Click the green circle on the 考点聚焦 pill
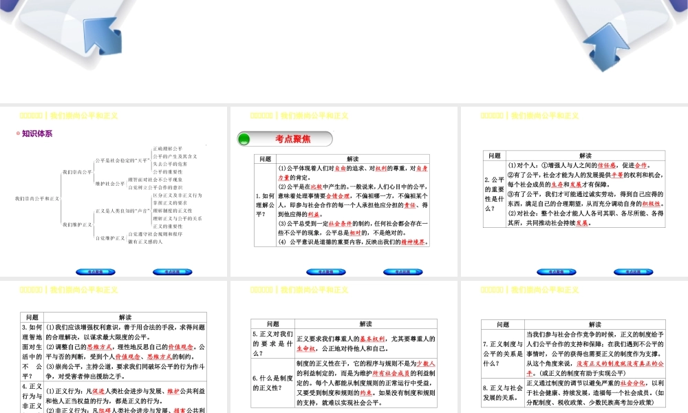The width and height of the screenshot is (688, 413). pos(244,140)
